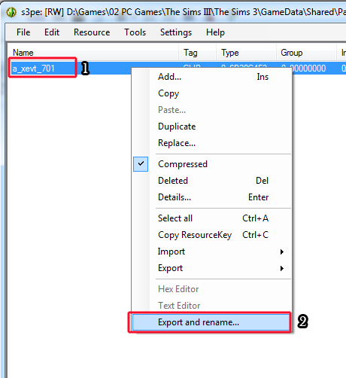Open the File menu

click(23, 32)
